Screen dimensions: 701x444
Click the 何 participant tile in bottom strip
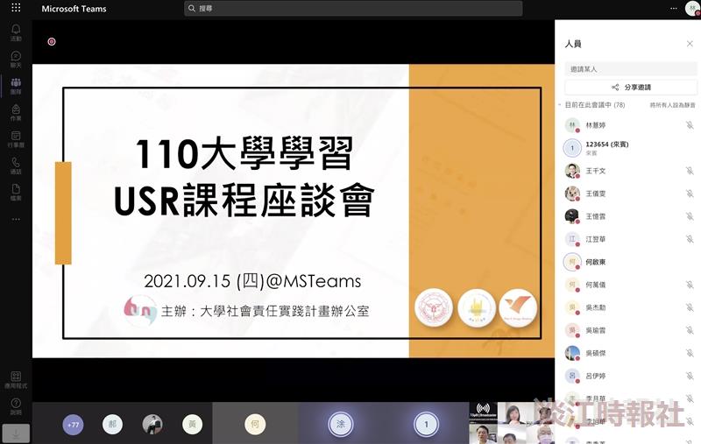point(255,424)
